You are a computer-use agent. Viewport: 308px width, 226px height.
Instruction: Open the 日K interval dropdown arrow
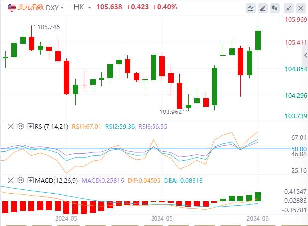point(90,8)
